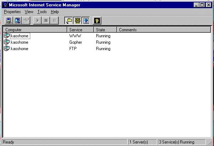Sort the list by the Computer column header
This screenshot has width=214, height=146.
pos(35,30)
